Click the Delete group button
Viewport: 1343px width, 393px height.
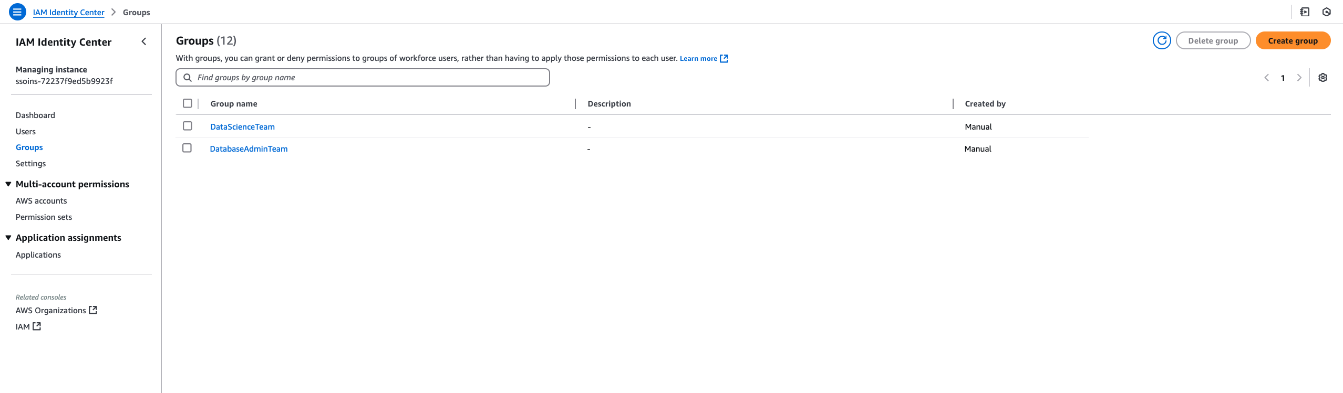pos(1213,40)
